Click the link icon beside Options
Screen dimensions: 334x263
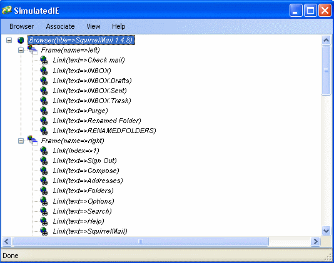[x=44, y=201]
